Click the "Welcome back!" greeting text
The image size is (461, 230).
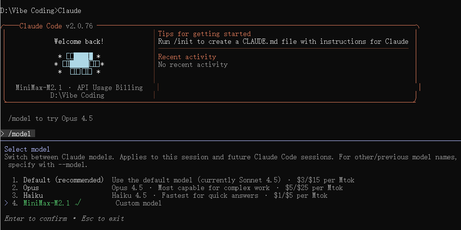click(79, 41)
